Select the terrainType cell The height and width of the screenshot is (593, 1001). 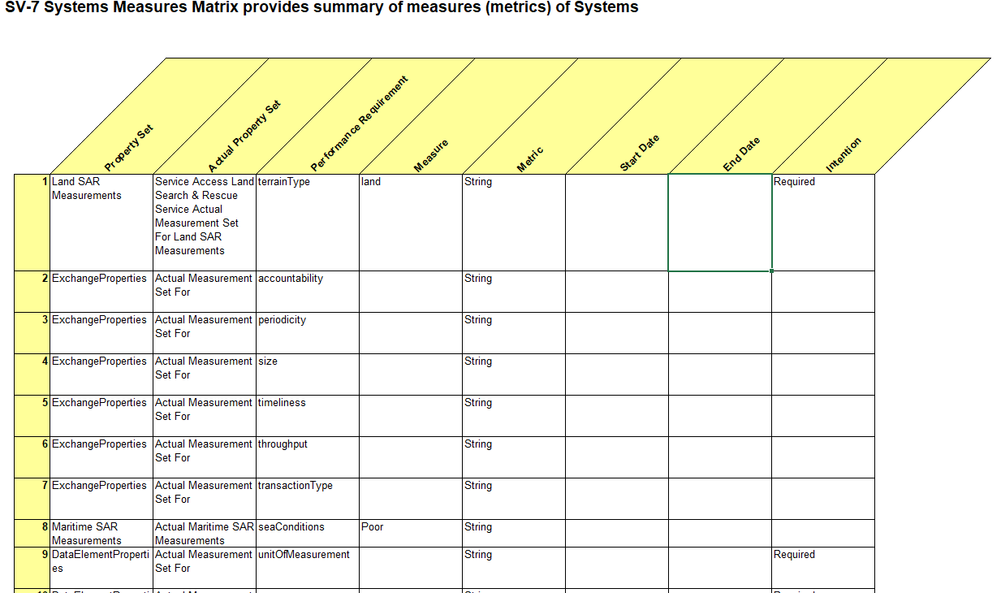click(308, 223)
